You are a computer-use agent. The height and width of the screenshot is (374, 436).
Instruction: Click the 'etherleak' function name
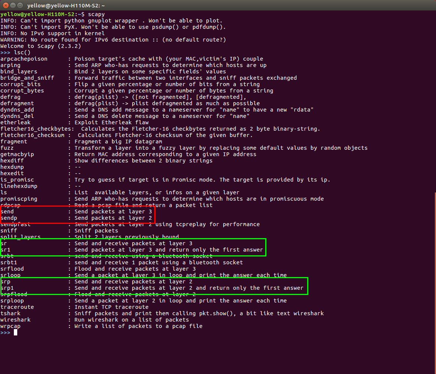click(15, 122)
